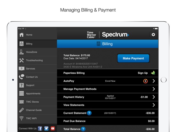176x132 pixels.
Task: Open settings with the gear icon
Action: (153, 34)
